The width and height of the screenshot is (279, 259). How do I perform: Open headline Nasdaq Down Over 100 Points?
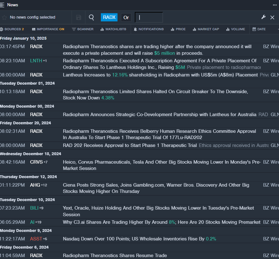(139, 239)
